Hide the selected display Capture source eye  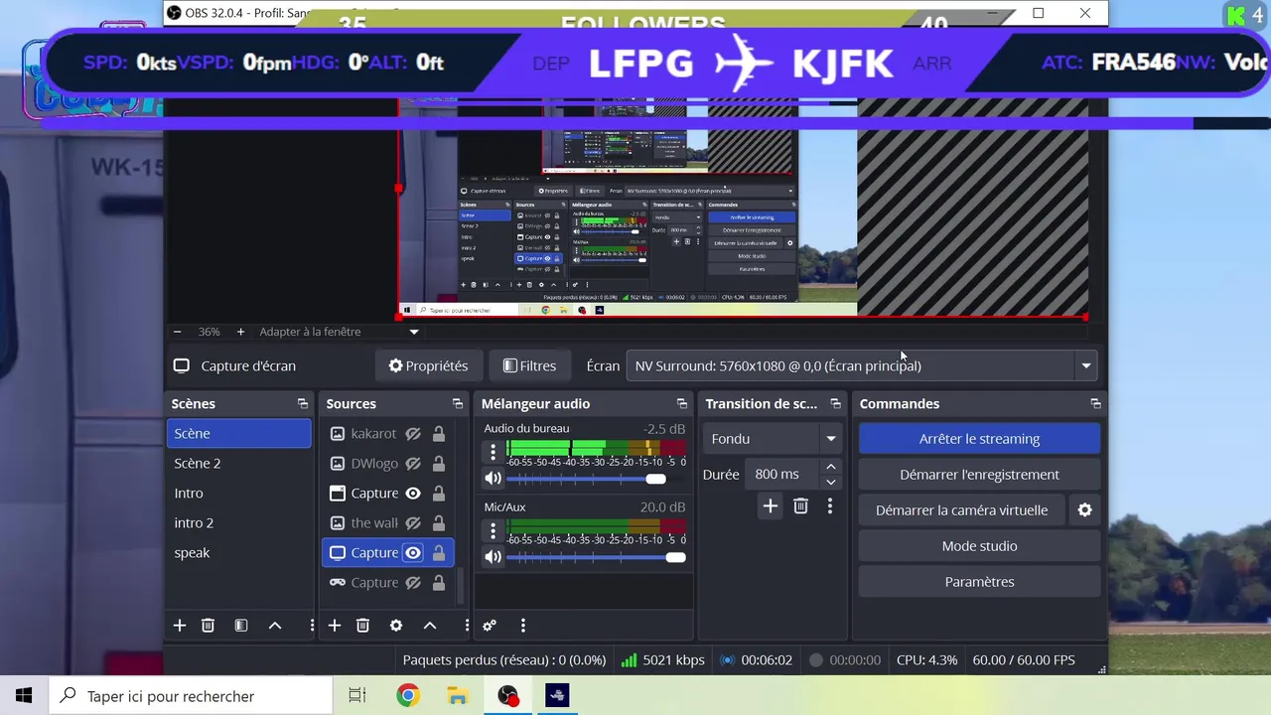point(413,553)
